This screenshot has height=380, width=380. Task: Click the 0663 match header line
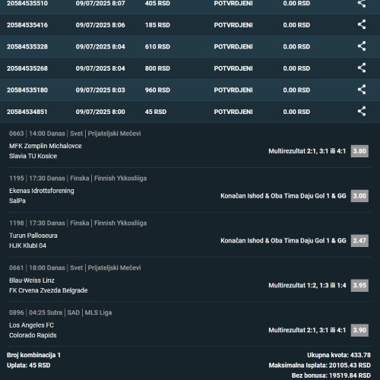(x=74, y=134)
